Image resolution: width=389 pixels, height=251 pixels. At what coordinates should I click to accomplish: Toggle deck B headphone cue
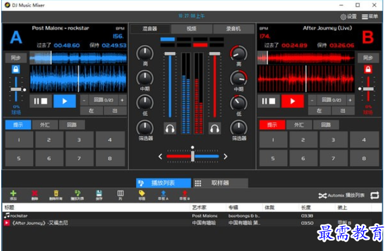[215, 129]
